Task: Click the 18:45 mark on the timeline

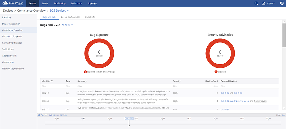Action: pyautogui.click(x=83, y=119)
